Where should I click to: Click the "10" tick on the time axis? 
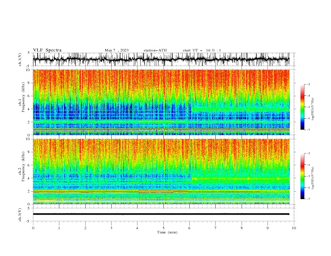[x=294, y=228]
